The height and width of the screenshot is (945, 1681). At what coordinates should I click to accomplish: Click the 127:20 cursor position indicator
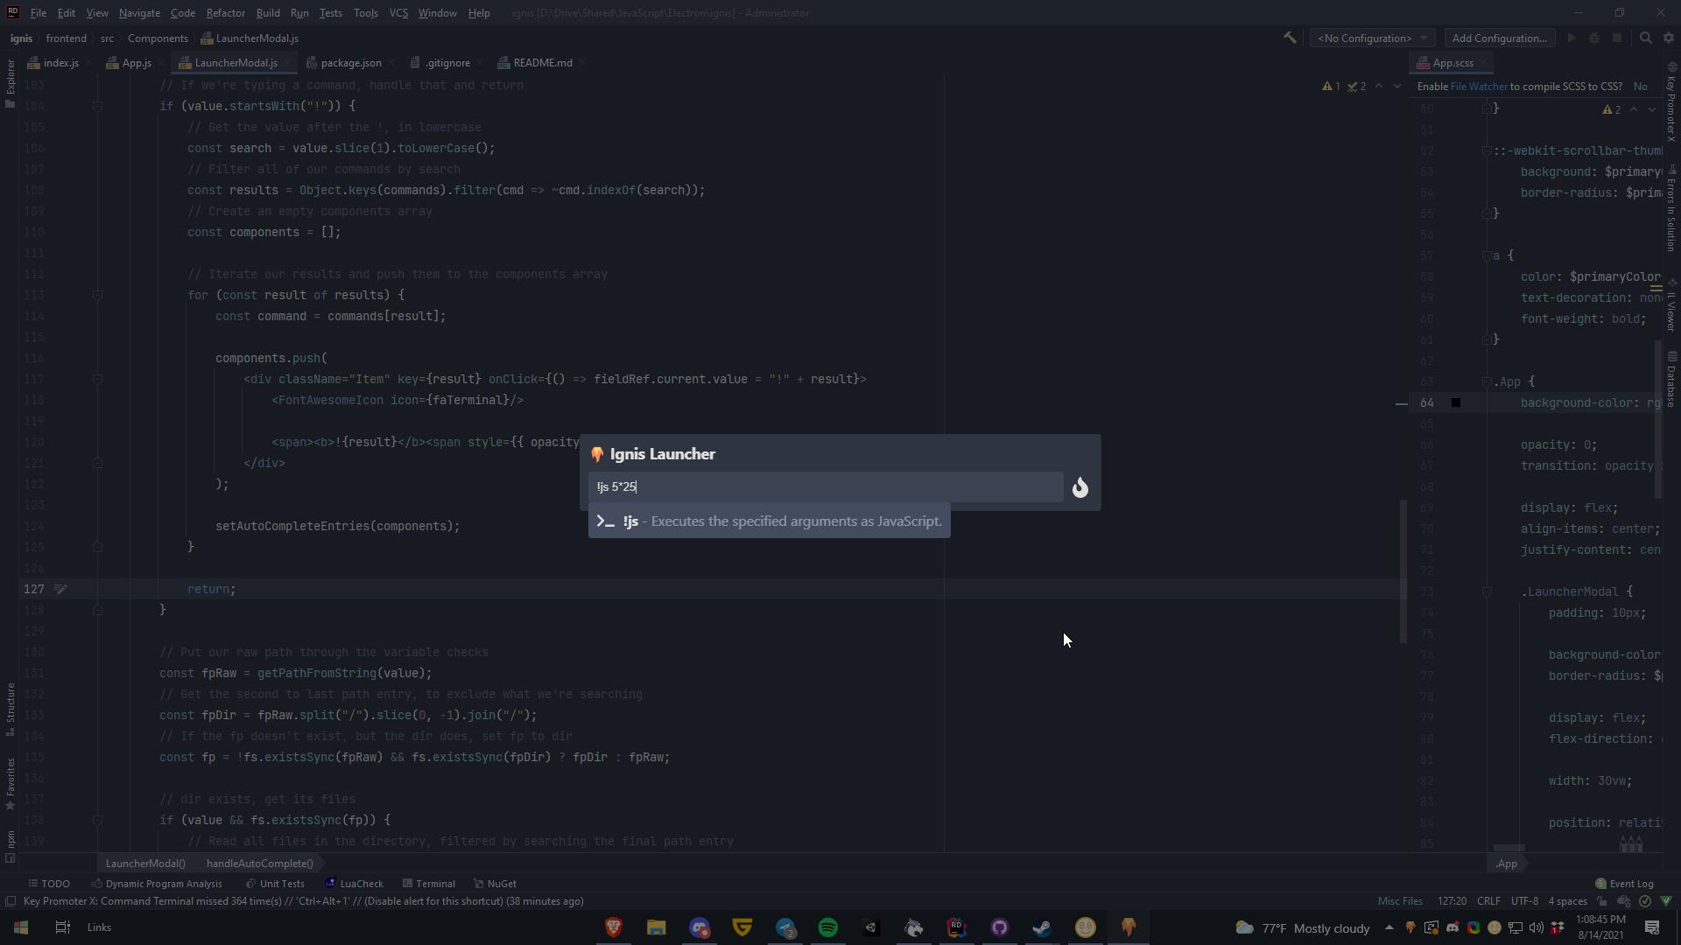pos(1452,901)
